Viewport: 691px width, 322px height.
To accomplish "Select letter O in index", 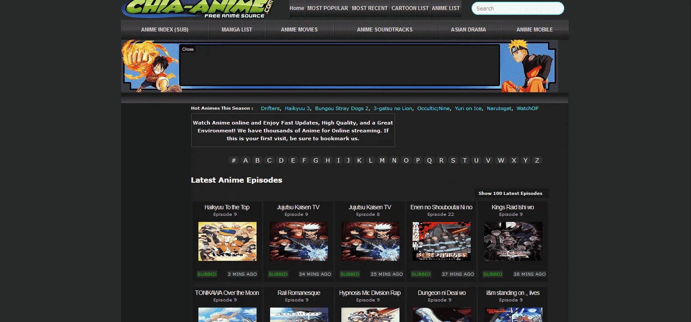I will pyautogui.click(x=406, y=160).
